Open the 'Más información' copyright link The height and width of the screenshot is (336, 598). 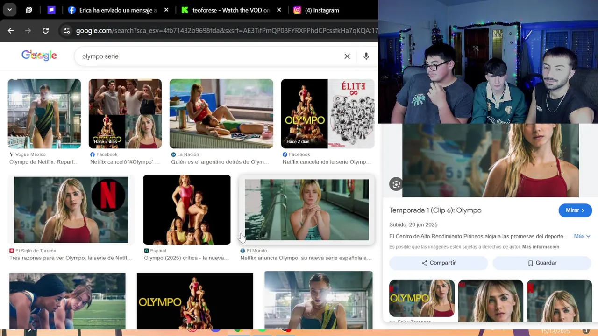coord(541,247)
